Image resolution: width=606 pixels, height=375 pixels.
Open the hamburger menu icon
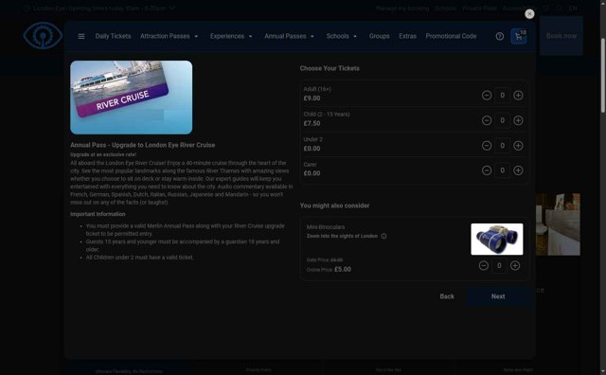click(81, 36)
